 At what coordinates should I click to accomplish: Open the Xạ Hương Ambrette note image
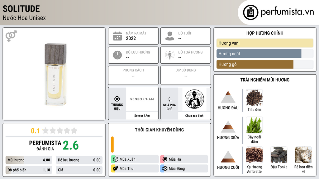254,155
